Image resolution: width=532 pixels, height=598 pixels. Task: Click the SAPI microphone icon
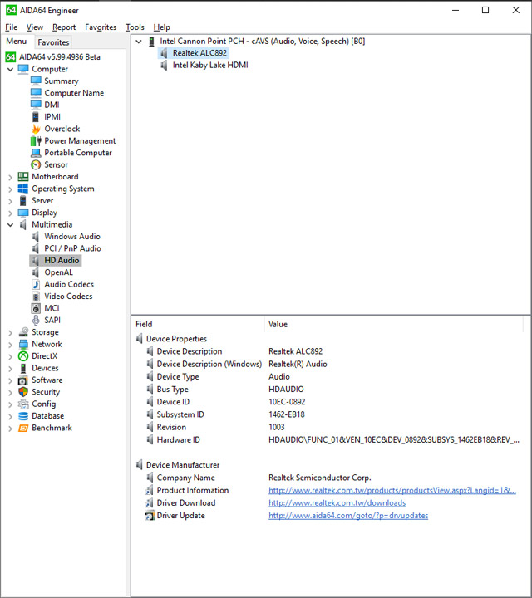[36, 320]
